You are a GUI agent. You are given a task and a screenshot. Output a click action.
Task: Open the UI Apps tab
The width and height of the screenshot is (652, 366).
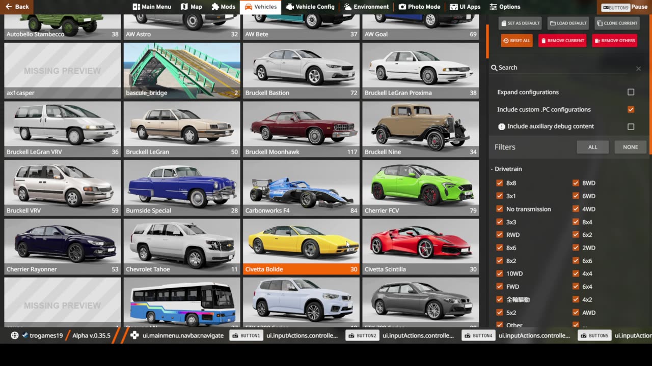[x=465, y=7]
